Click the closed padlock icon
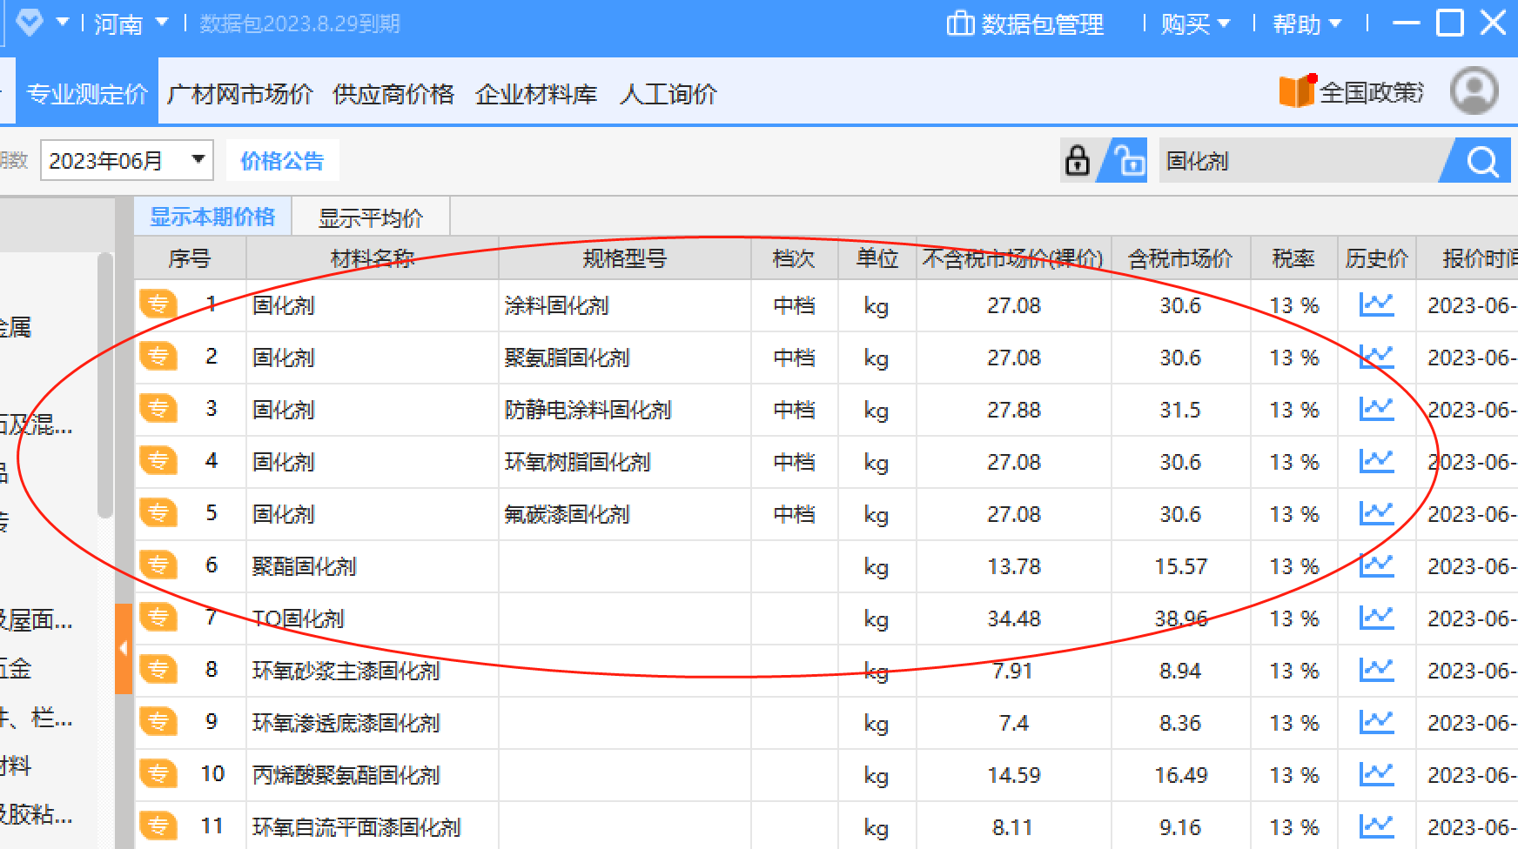The width and height of the screenshot is (1518, 849). coord(1078,161)
